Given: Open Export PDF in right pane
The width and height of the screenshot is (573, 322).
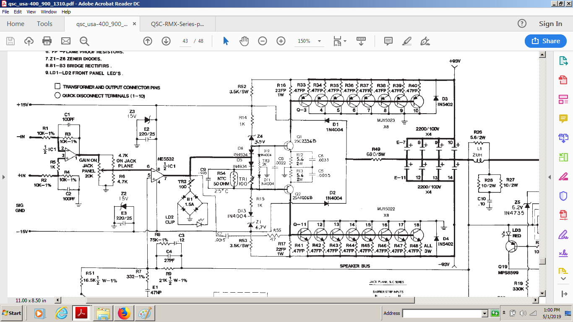Looking at the screenshot, I should point(563,61).
